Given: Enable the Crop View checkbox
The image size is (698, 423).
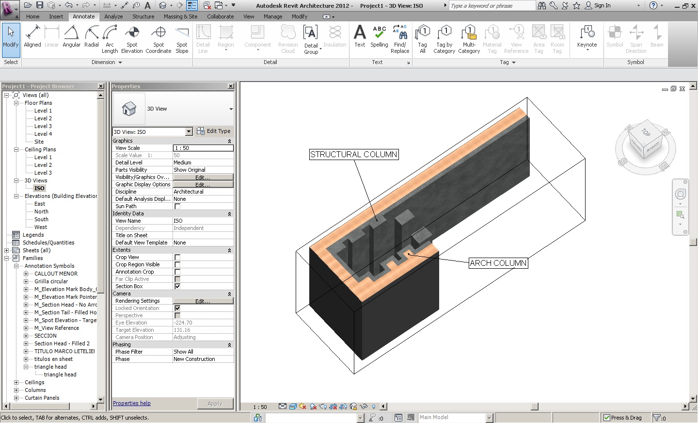Looking at the screenshot, I should tap(177, 257).
